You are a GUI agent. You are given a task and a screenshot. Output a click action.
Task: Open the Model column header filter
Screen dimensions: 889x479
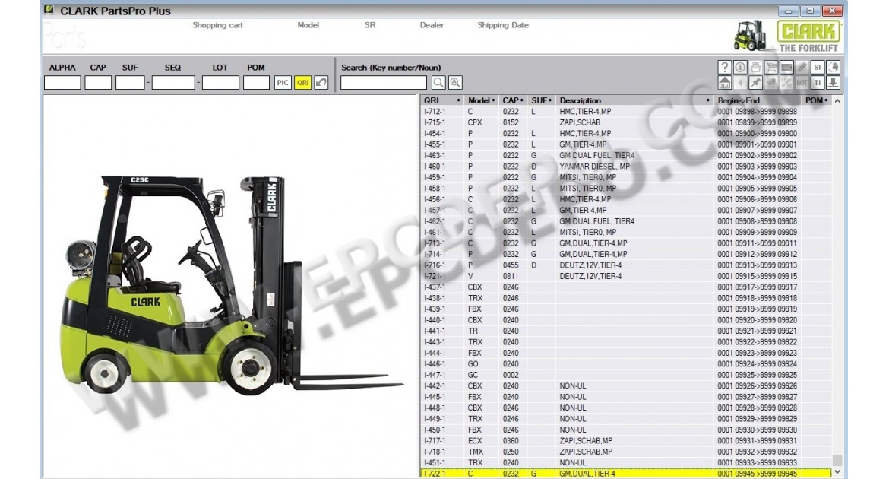[x=493, y=100]
